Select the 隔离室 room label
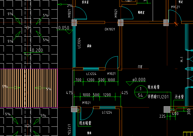This screenshot has height=136, width=193. (x=141, y=12)
